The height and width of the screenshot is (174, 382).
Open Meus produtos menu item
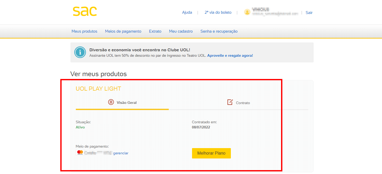(x=84, y=31)
